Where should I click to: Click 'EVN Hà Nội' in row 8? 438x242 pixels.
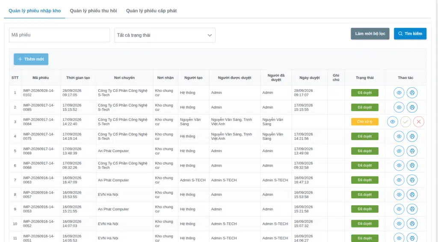click(x=108, y=195)
